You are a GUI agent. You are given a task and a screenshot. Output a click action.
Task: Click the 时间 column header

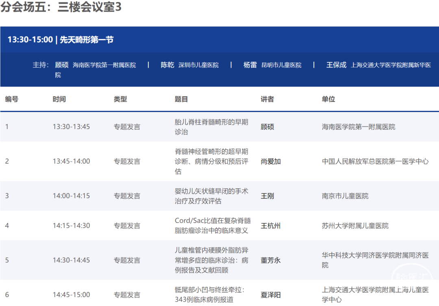pos(59,99)
